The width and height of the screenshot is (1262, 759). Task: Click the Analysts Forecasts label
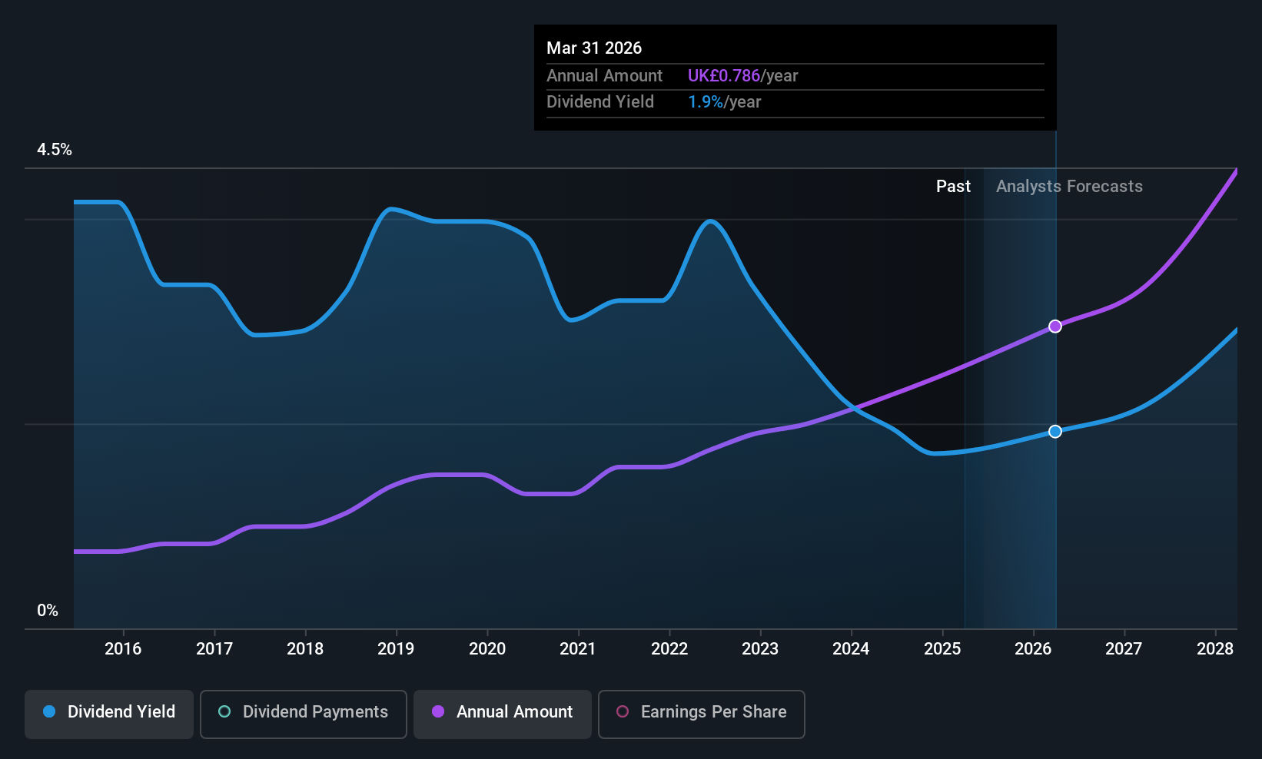tap(1069, 187)
